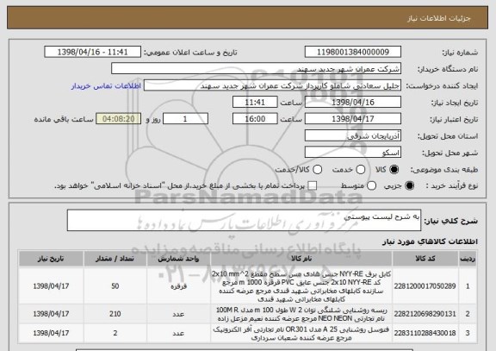Select the متوسط purchase type radio
496x351 pixels.
point(371,186)
